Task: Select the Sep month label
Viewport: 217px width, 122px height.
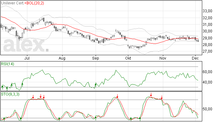Action: coord(96,58)
